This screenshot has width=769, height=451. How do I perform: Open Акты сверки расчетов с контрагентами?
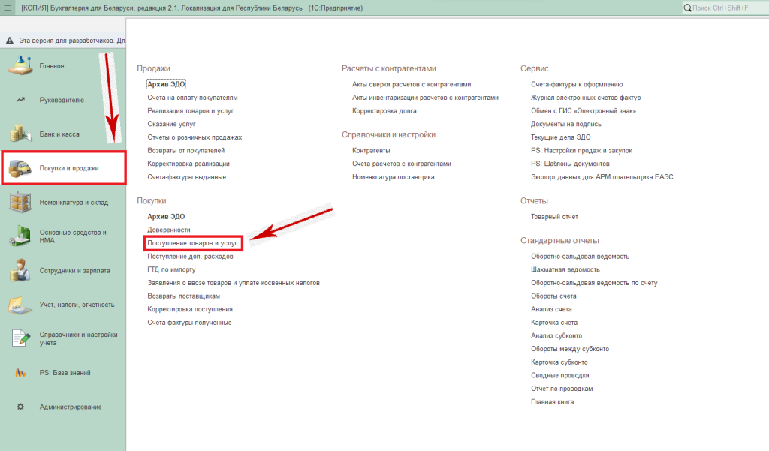click(x=411, y=84)
